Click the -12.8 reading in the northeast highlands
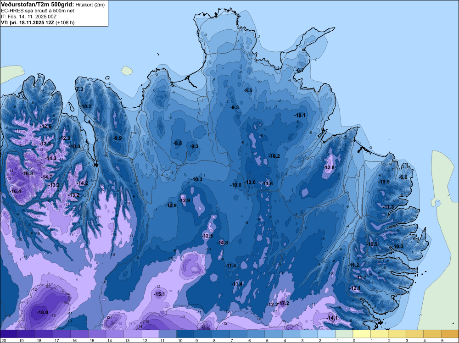The width and height of the screenshot is (459, 343). point(329,167)
